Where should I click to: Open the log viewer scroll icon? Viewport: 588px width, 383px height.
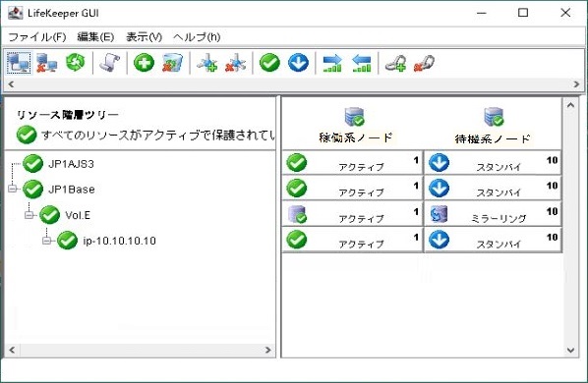pyautogui.click(x=109, y=63)
